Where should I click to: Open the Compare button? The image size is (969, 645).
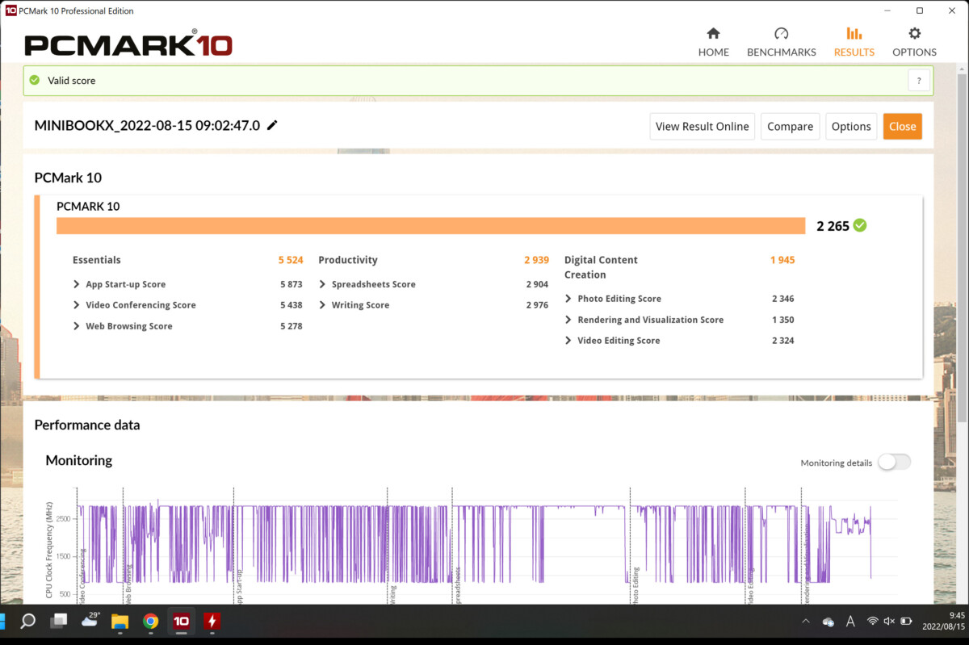pos(791,126)
